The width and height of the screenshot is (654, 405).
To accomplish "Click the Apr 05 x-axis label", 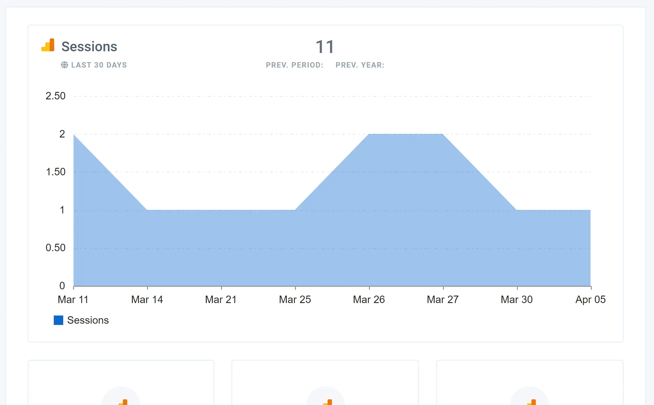I will pos(591,300).
